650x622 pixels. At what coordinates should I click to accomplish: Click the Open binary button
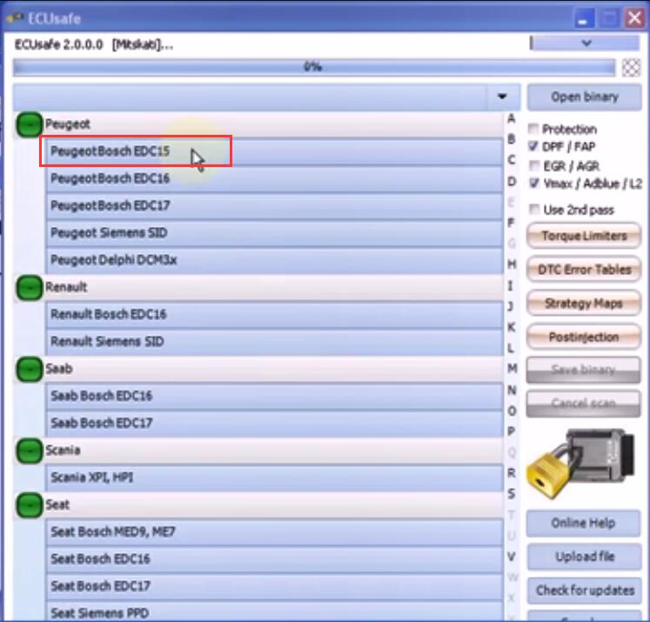click(x=585, y=97)
